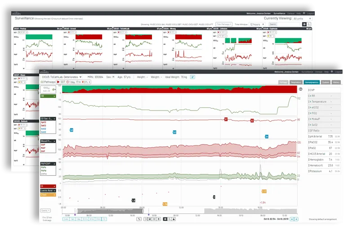Click the note icon in the bottom toolbar
The height and width of the screenshot is (230, 344).
click(x=146, y=219)
